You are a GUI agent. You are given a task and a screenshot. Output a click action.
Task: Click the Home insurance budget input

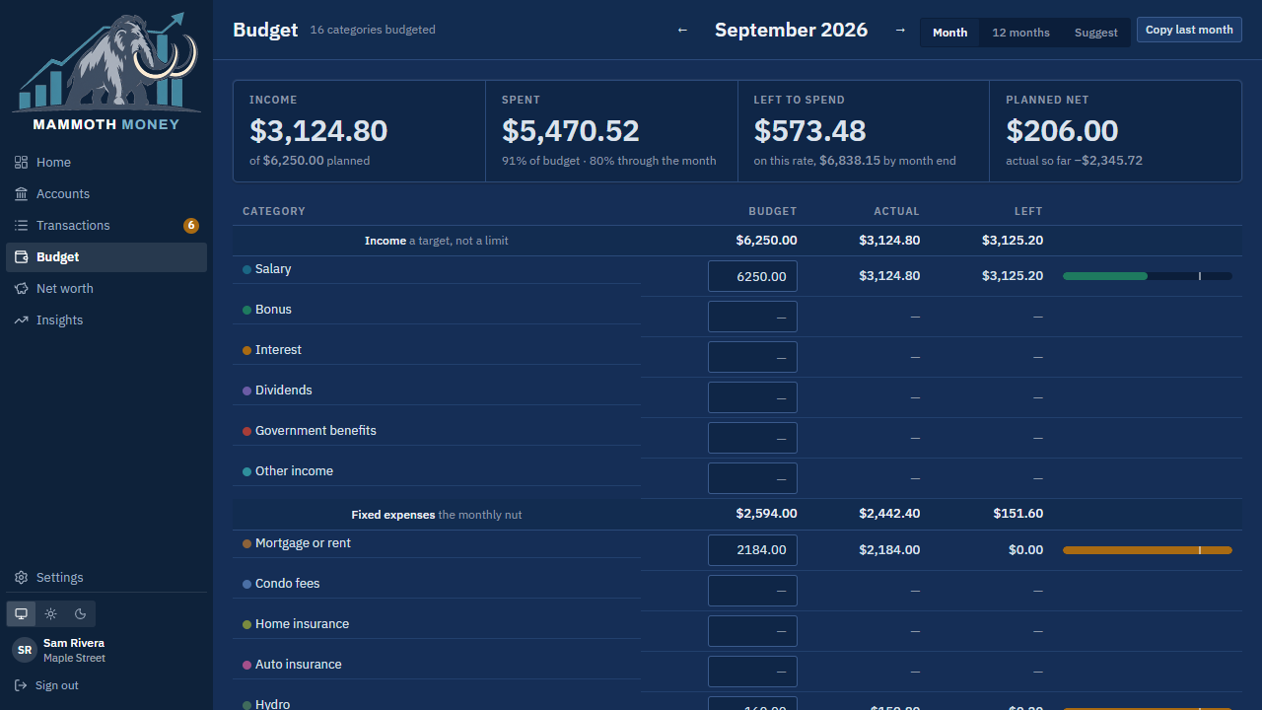(752, 631)
